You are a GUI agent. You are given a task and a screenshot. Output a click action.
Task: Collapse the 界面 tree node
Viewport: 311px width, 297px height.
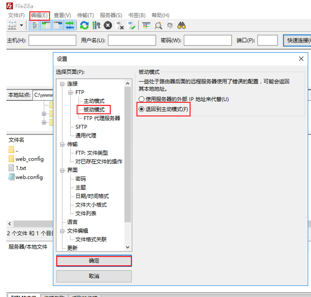[62, 170]
